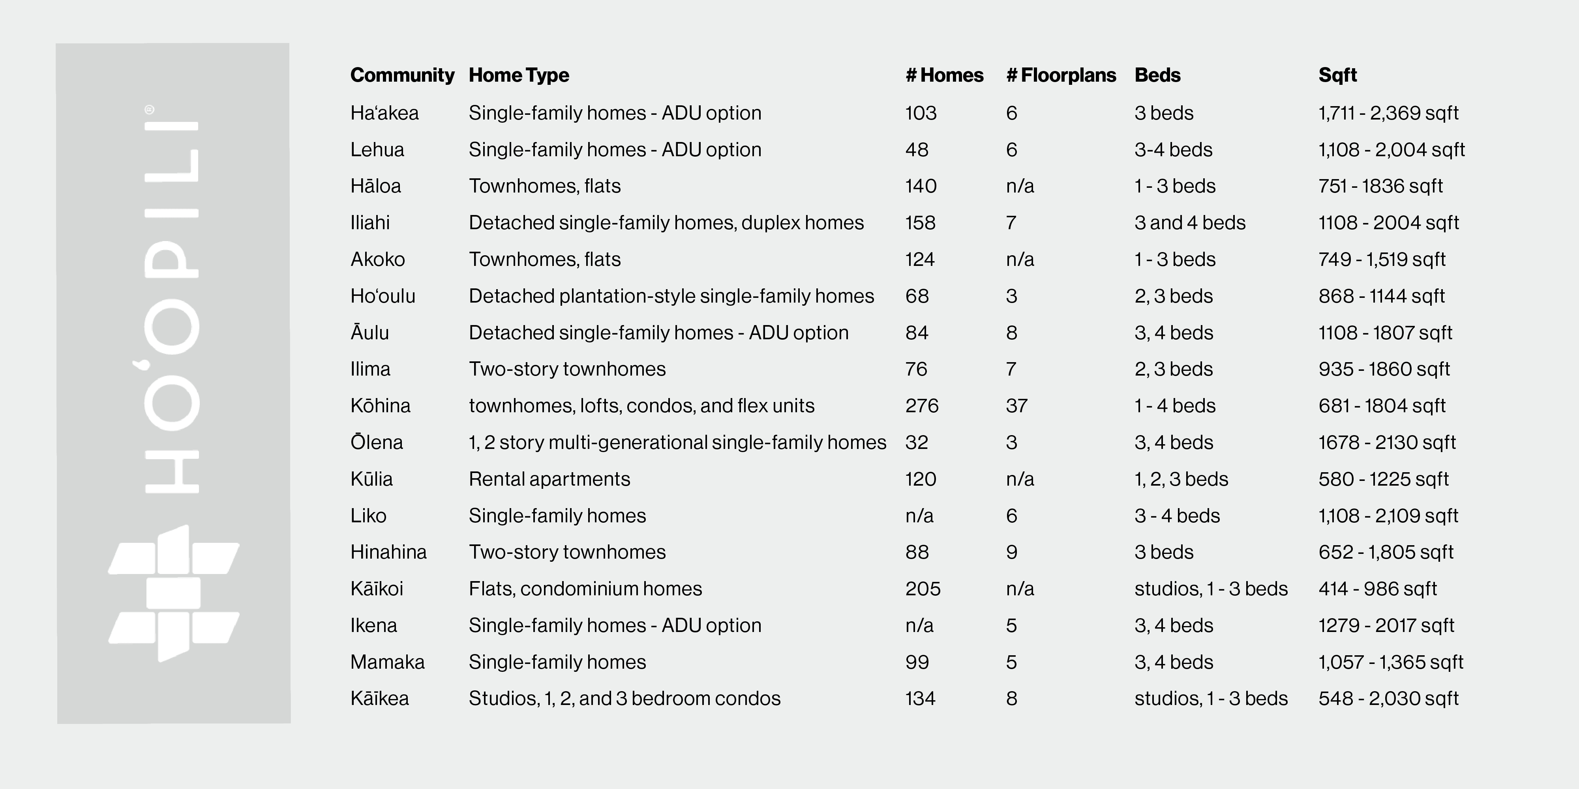Select the Kāikea community name
This screenshot has width=1579, height=789.
(379, 699)
